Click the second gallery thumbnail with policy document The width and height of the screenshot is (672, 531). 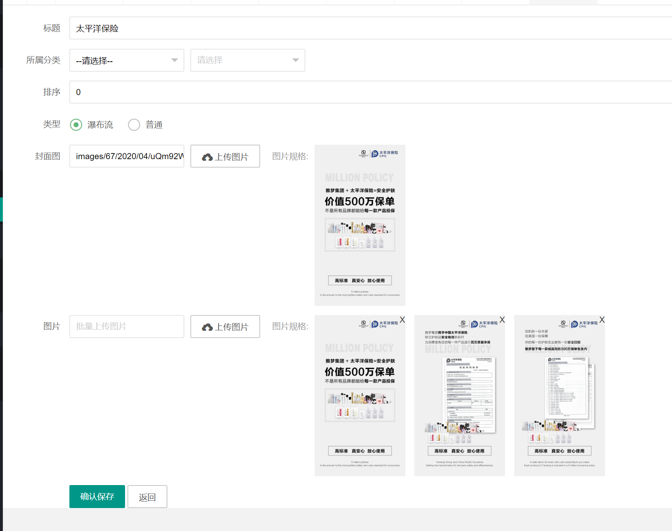[459, 396]
